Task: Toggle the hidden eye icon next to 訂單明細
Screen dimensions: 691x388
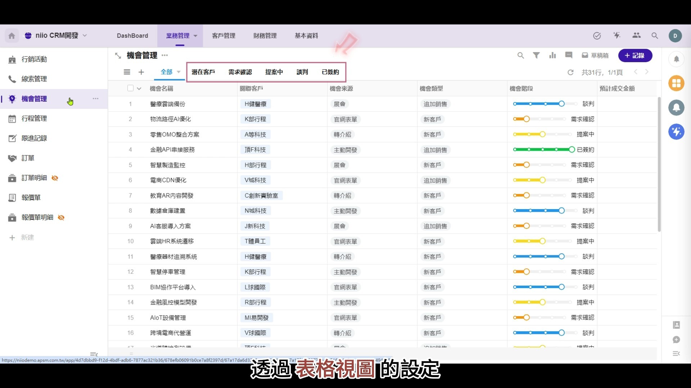Action: point(55,178)
